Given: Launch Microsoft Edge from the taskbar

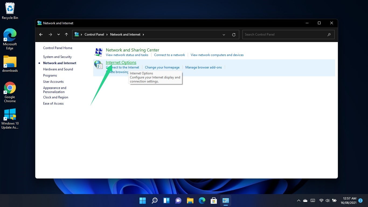Looking at the screenshot, I should click(202, 201).
